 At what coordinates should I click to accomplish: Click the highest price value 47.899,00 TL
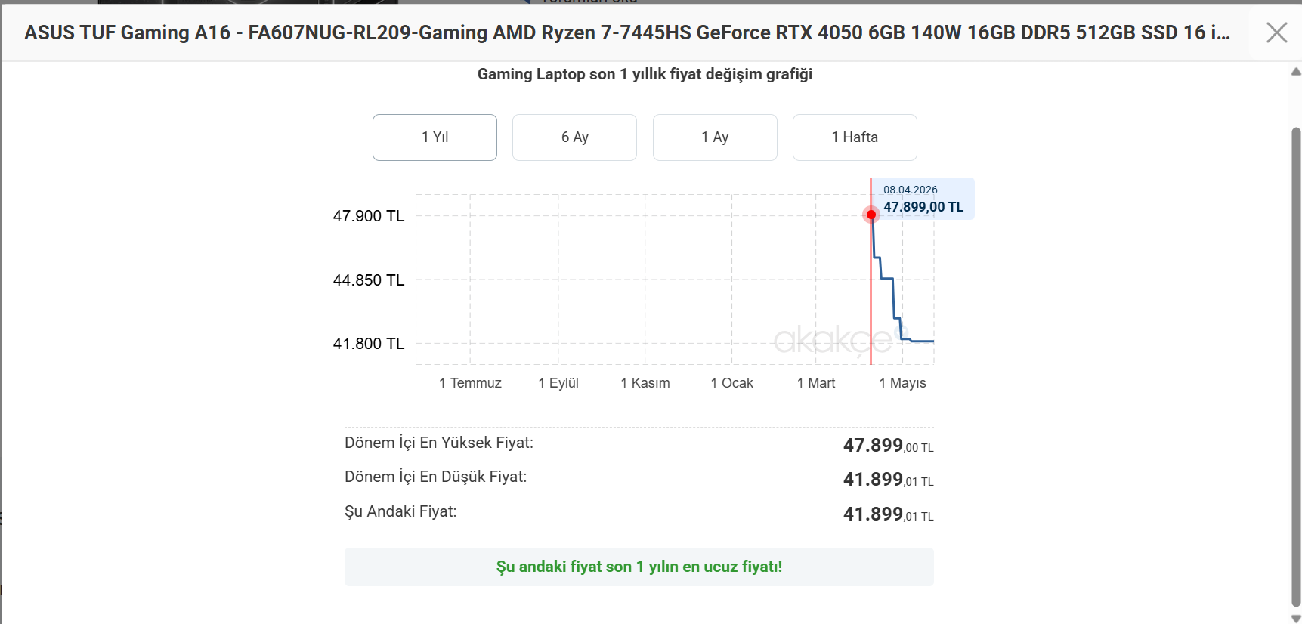(x=889, y=446)
